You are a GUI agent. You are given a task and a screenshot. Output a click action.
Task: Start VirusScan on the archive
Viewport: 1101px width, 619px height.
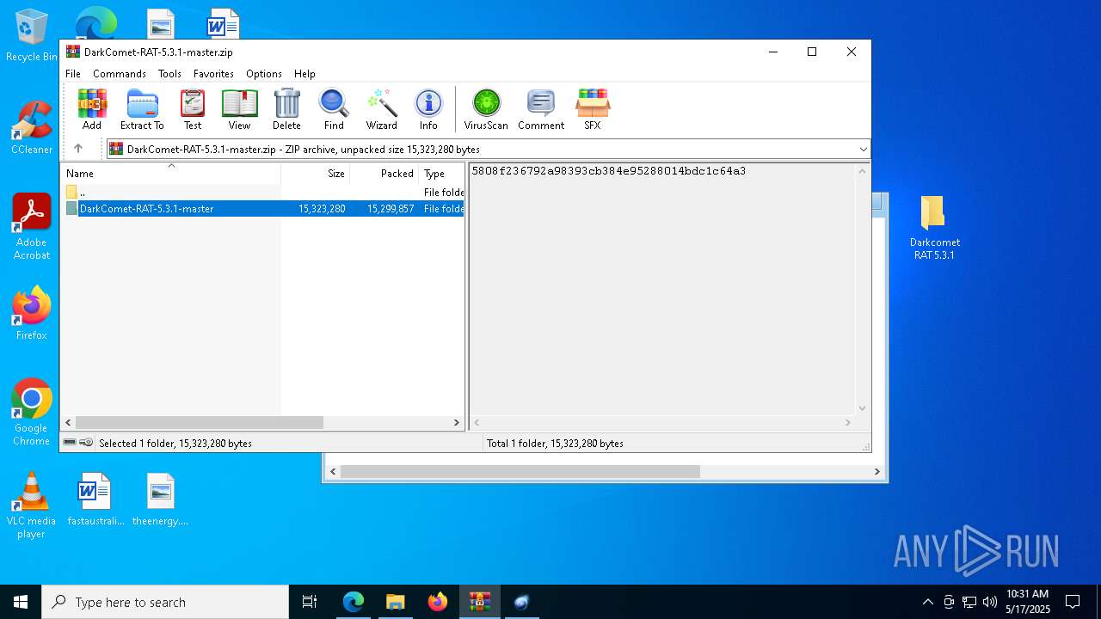486,109
